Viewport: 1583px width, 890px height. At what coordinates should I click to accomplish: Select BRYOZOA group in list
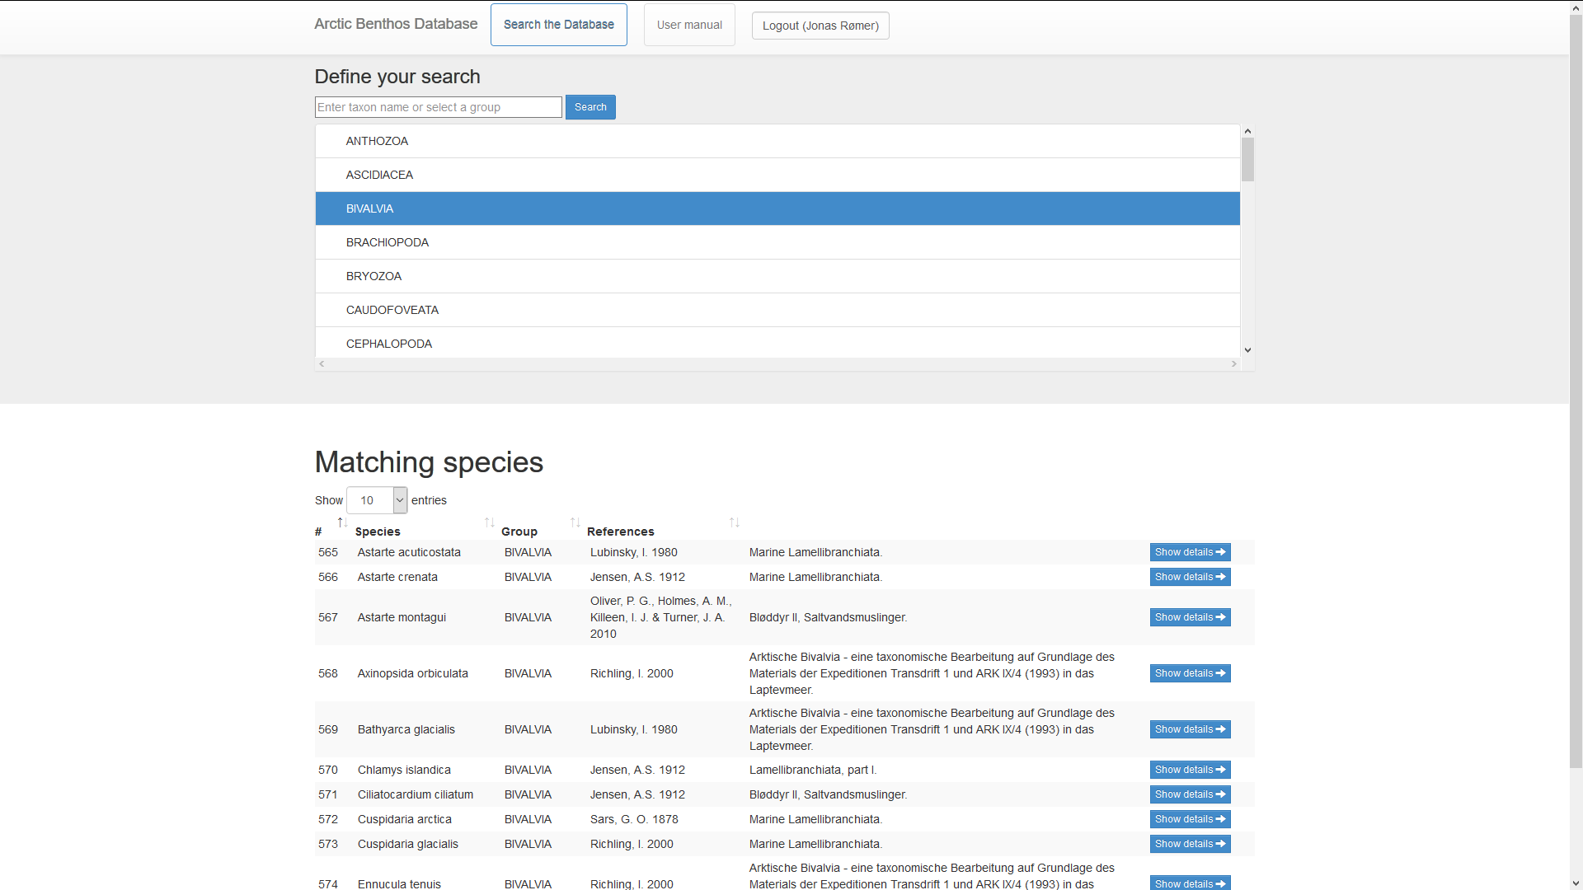[373, 276]
